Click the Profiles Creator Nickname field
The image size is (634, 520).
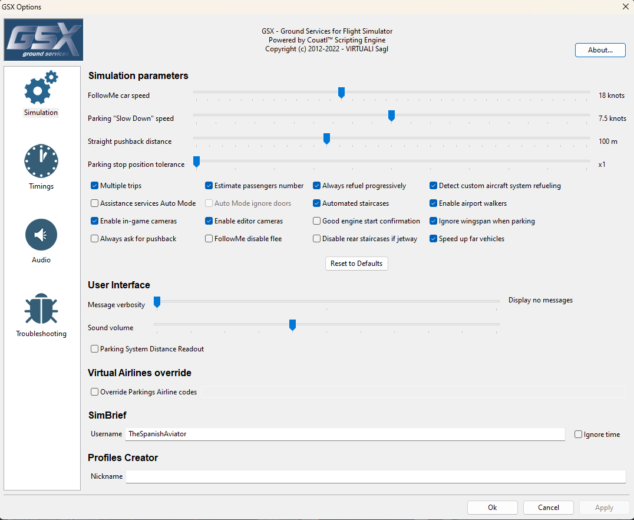375,476
